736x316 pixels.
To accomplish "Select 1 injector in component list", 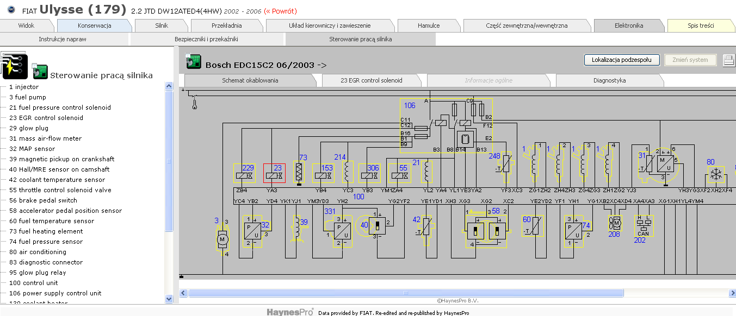I will pyautogui.click(x=24, y=87).
